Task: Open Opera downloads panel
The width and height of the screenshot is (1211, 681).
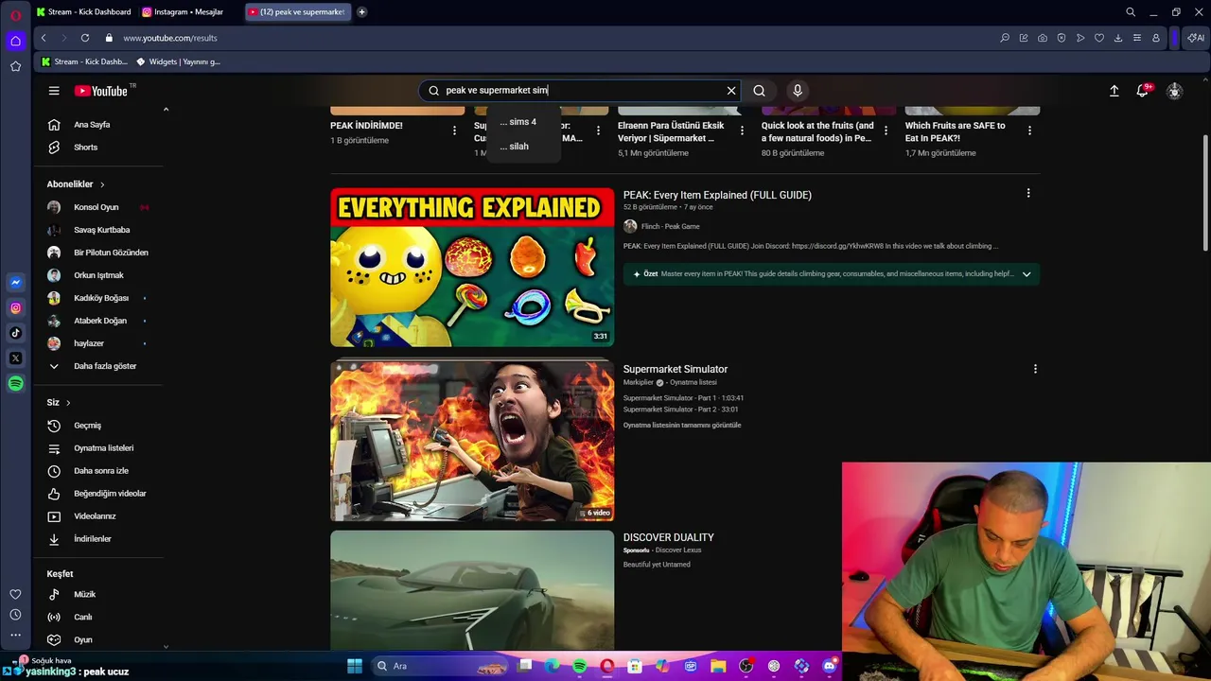Action: pos(1118,38)
